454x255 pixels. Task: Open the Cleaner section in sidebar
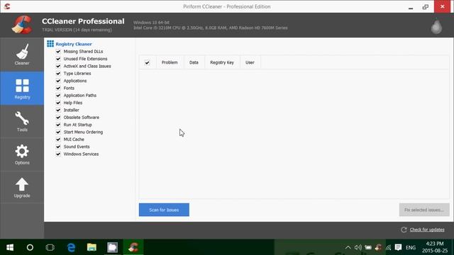click(x=22, y=55)
